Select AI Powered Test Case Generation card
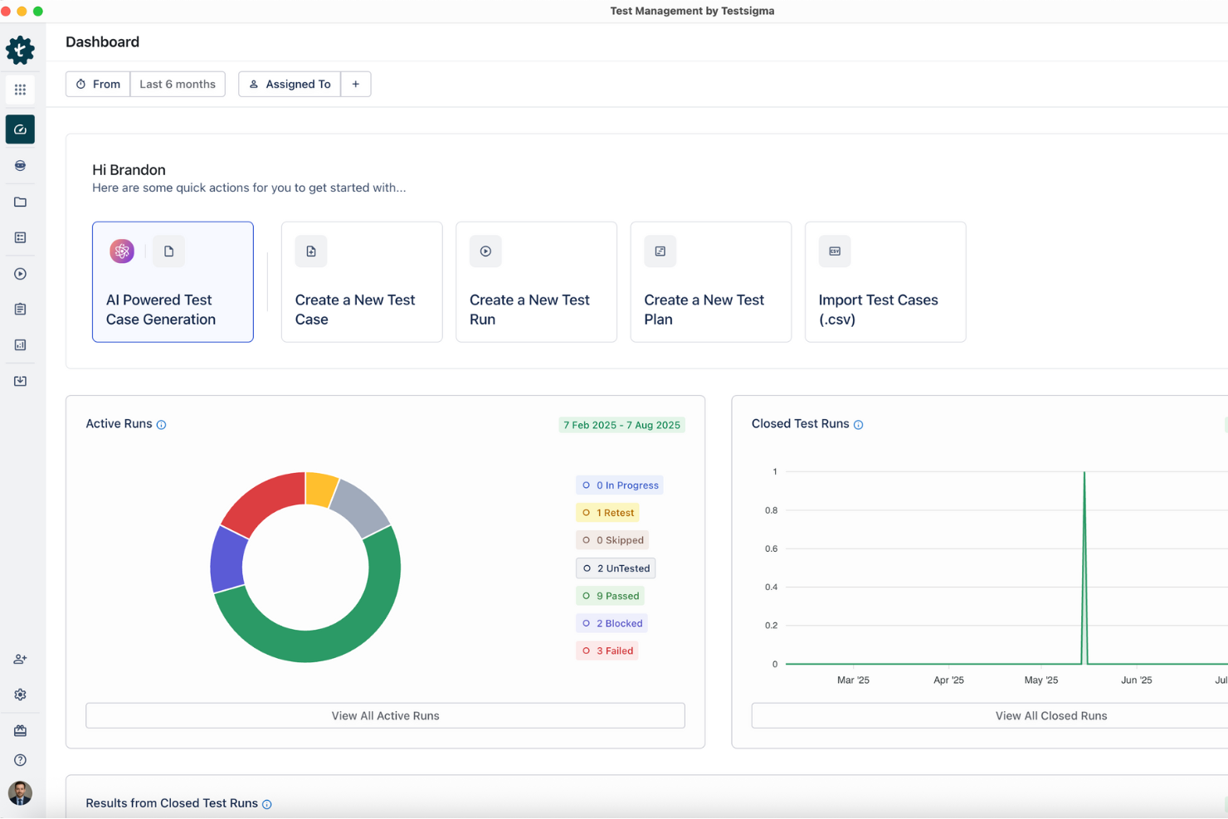Image resolution: width=1228 pixels, height=819 pixels. pos(173,282)
